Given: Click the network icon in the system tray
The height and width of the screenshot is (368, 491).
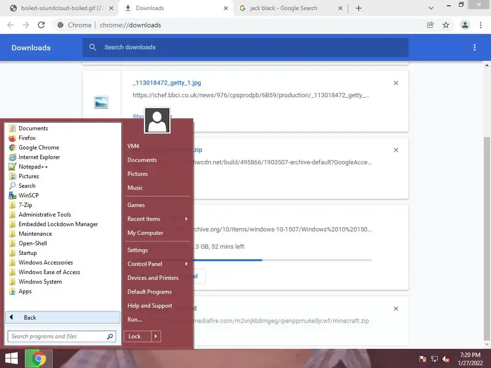Looking at the screenshot, I should 434,359.
